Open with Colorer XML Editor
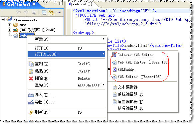 (143, 55)
